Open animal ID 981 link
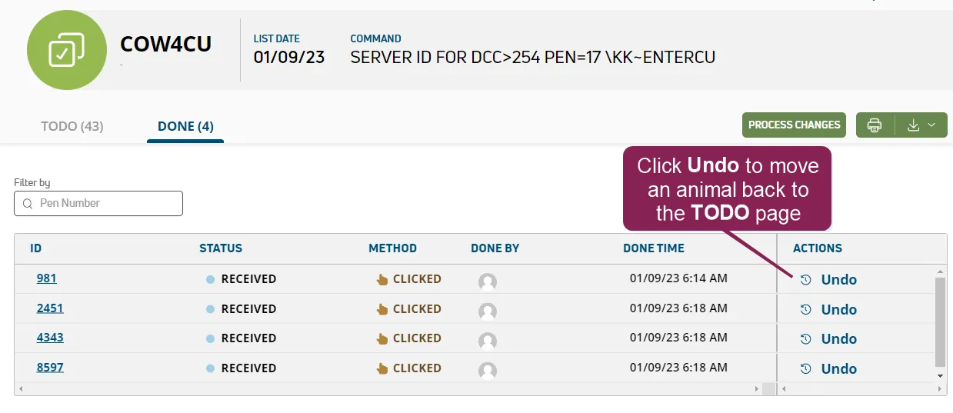Viewport: 953px width, 413px height. (46, 278)
